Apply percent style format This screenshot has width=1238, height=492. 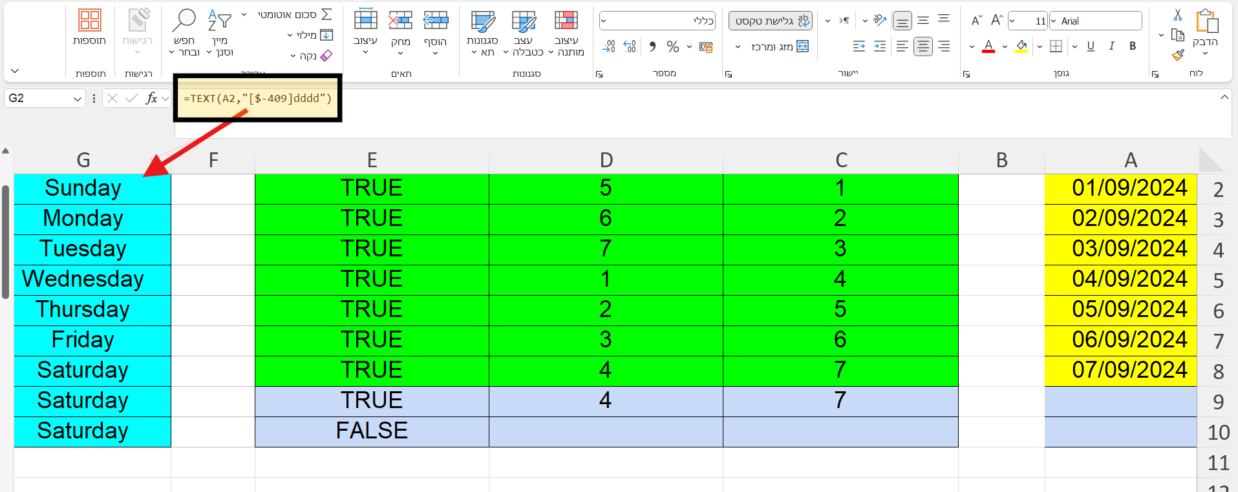[x=673, y=46]
